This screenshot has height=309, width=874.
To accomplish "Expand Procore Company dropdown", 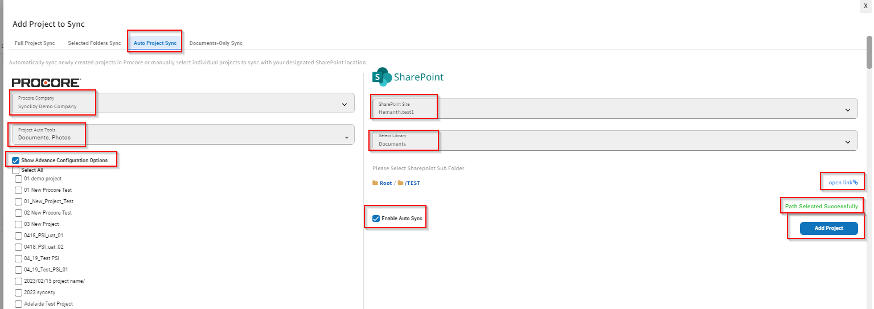I will (x=183, y=104).
